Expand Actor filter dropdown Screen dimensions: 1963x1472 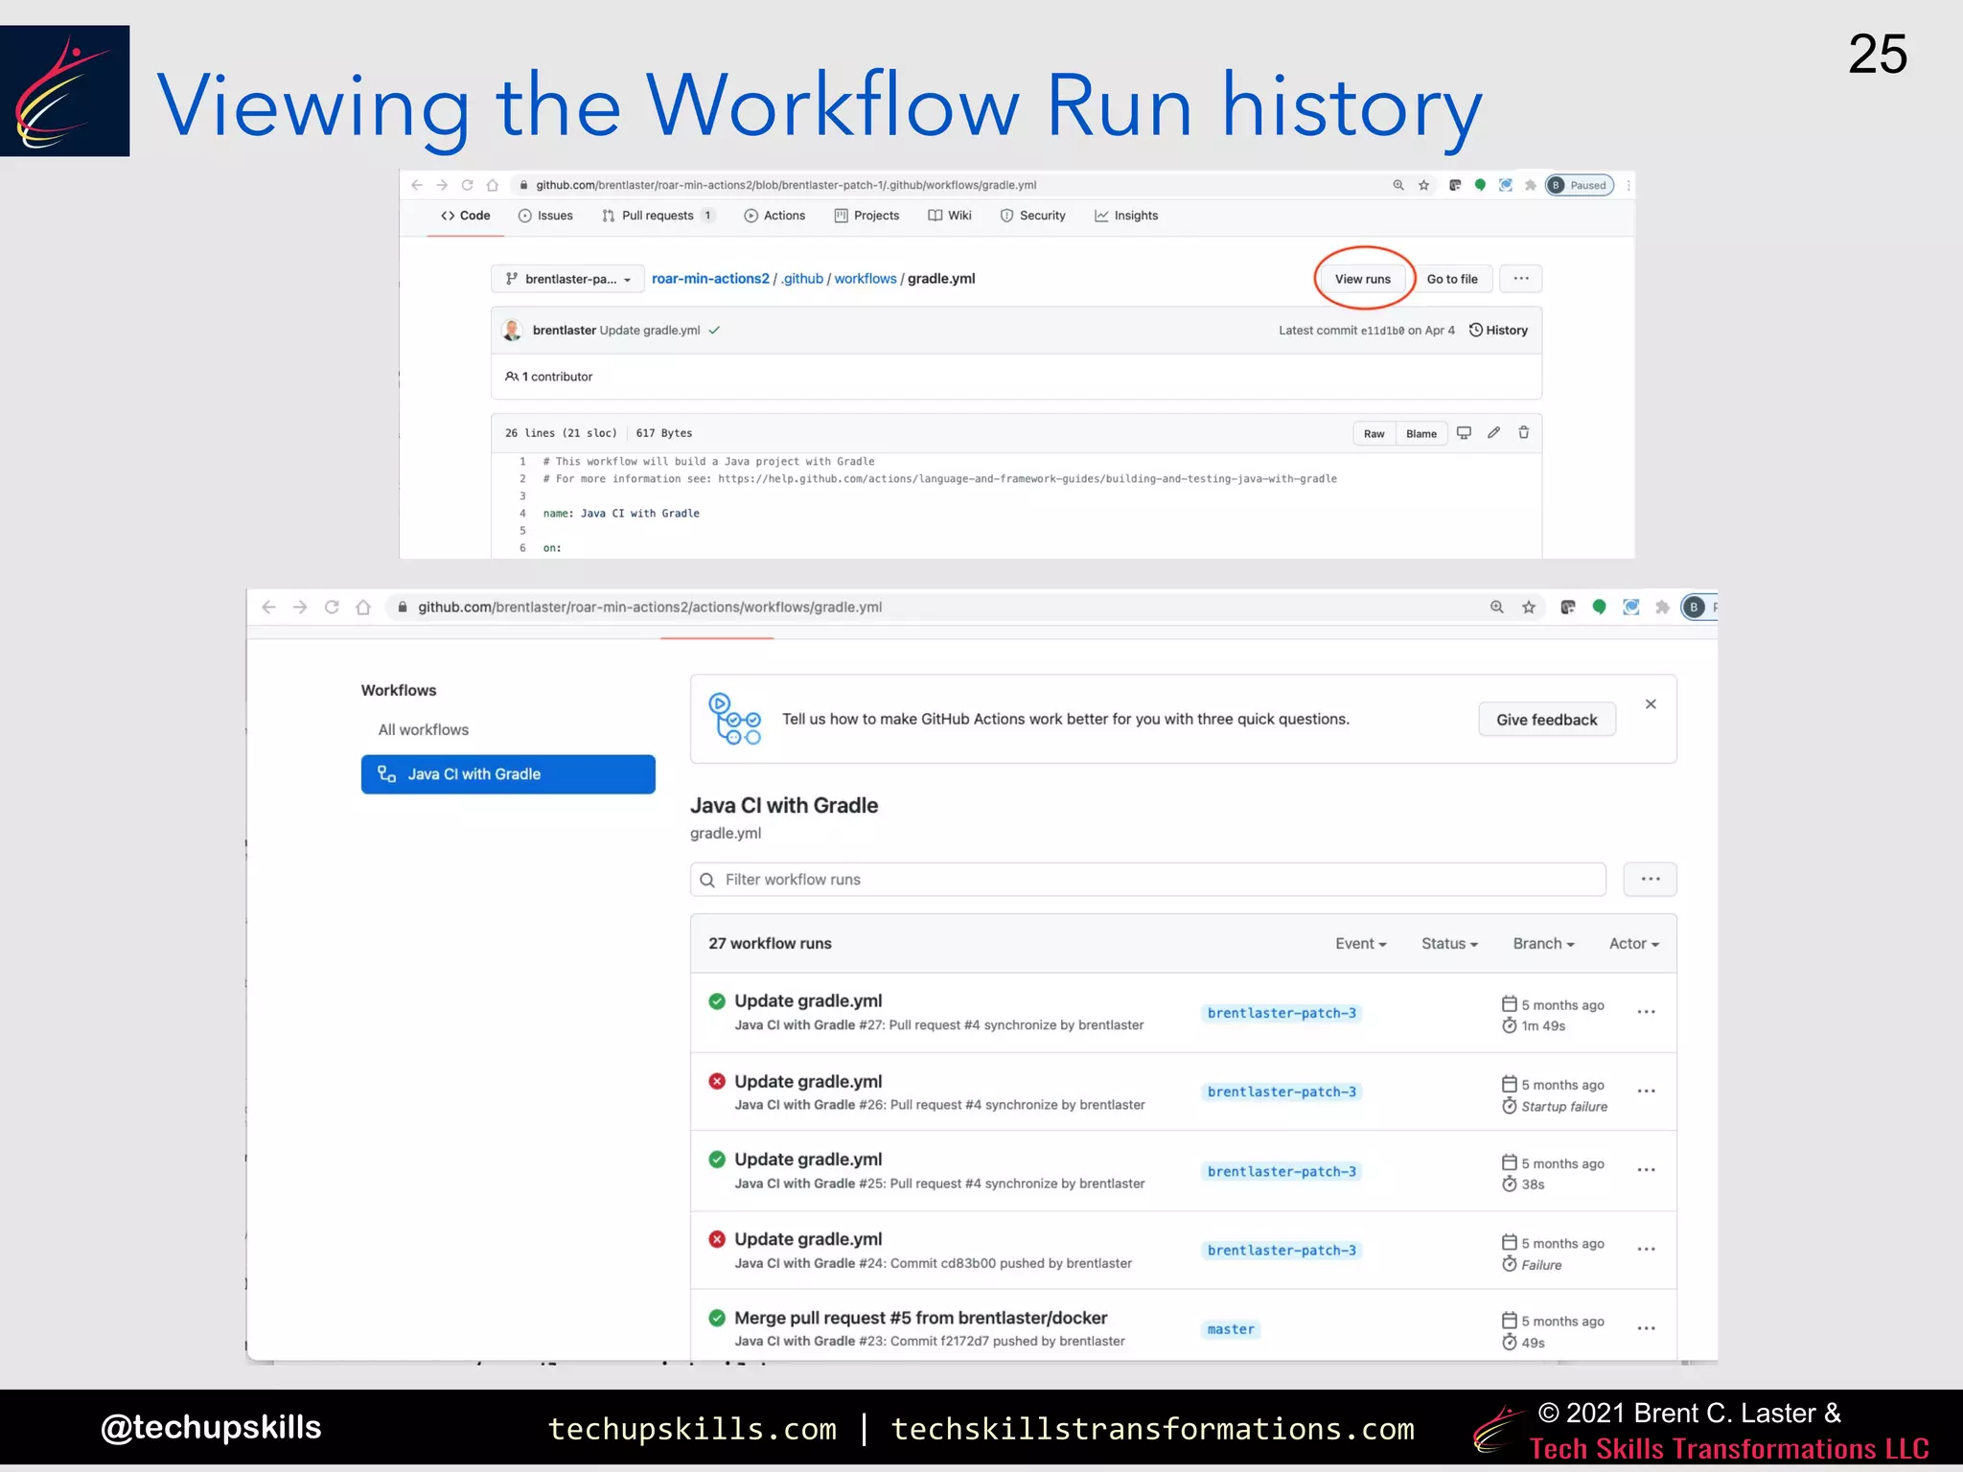(x=1634, y=944)
